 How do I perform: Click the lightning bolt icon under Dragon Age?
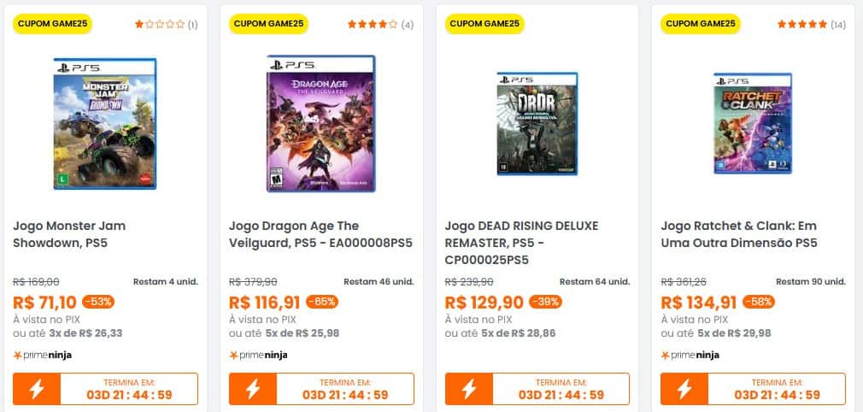253,389
